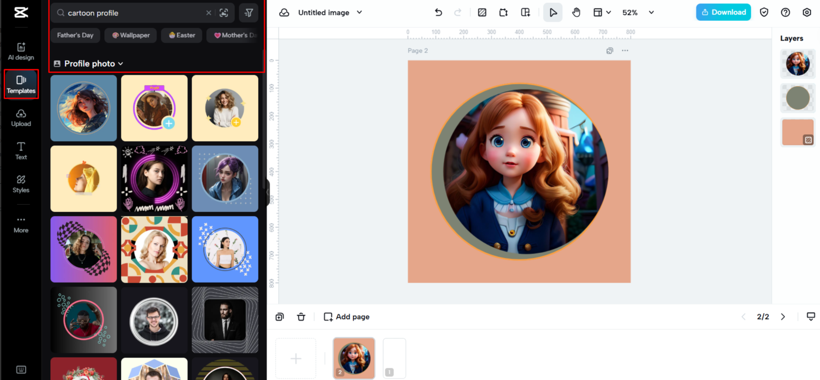This screenshot has height=380, width=820.
Task: Choose the purple ring Profil template
Action: pyautogui.click(x=154, y=108)
